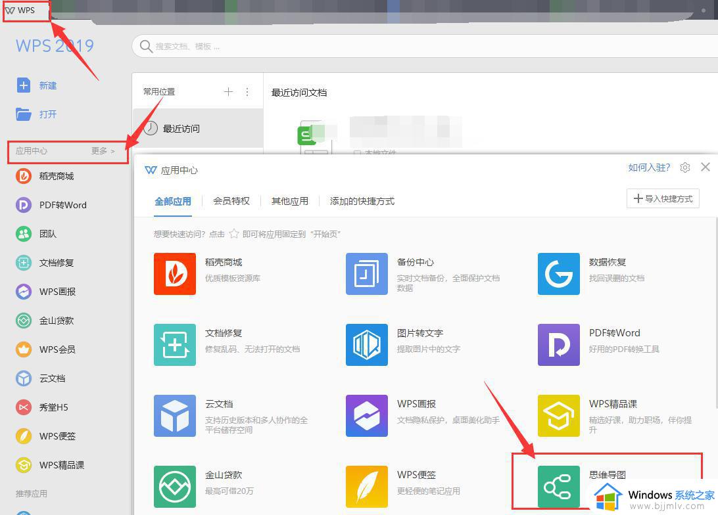Open App Center settings gear icon

[685, 168]
